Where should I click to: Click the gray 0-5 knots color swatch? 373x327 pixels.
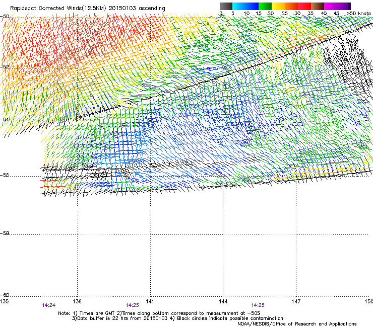(226, 6)
